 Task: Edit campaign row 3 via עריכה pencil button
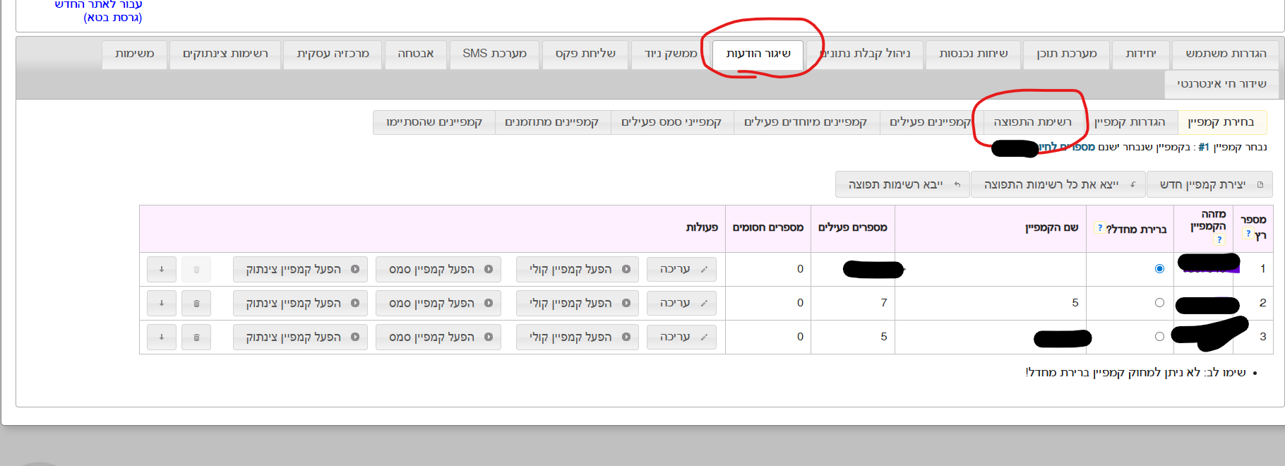[x=681, y=337]
